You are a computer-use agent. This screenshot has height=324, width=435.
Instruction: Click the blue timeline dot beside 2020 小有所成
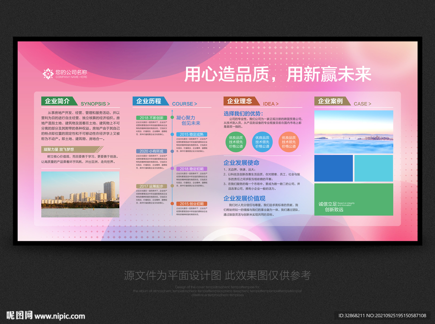click(171, 151)
